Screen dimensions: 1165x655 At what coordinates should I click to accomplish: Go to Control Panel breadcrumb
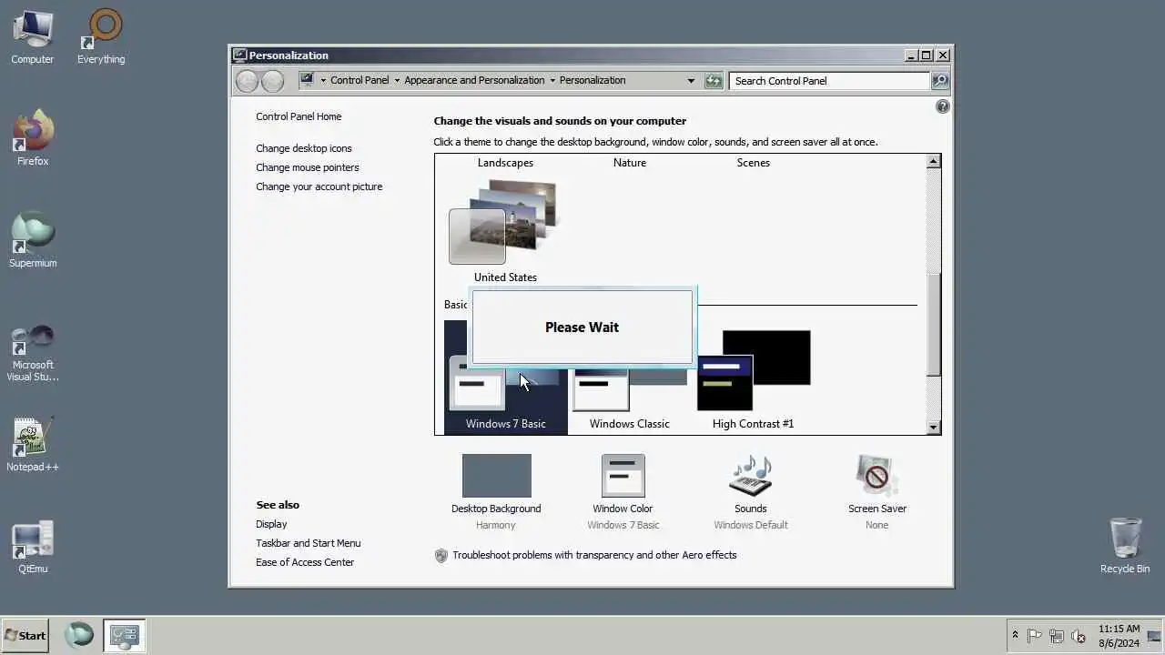coord(360,80)
